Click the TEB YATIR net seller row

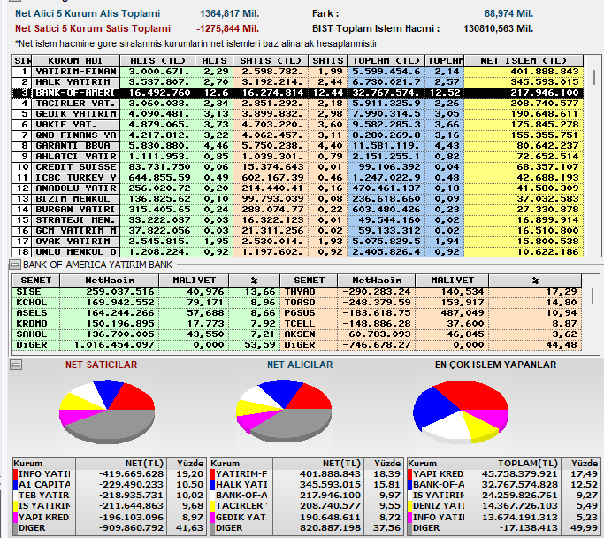click(x=110, y=496)
